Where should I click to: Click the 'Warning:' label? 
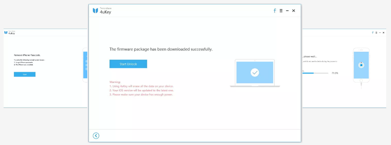coord(115,82)
